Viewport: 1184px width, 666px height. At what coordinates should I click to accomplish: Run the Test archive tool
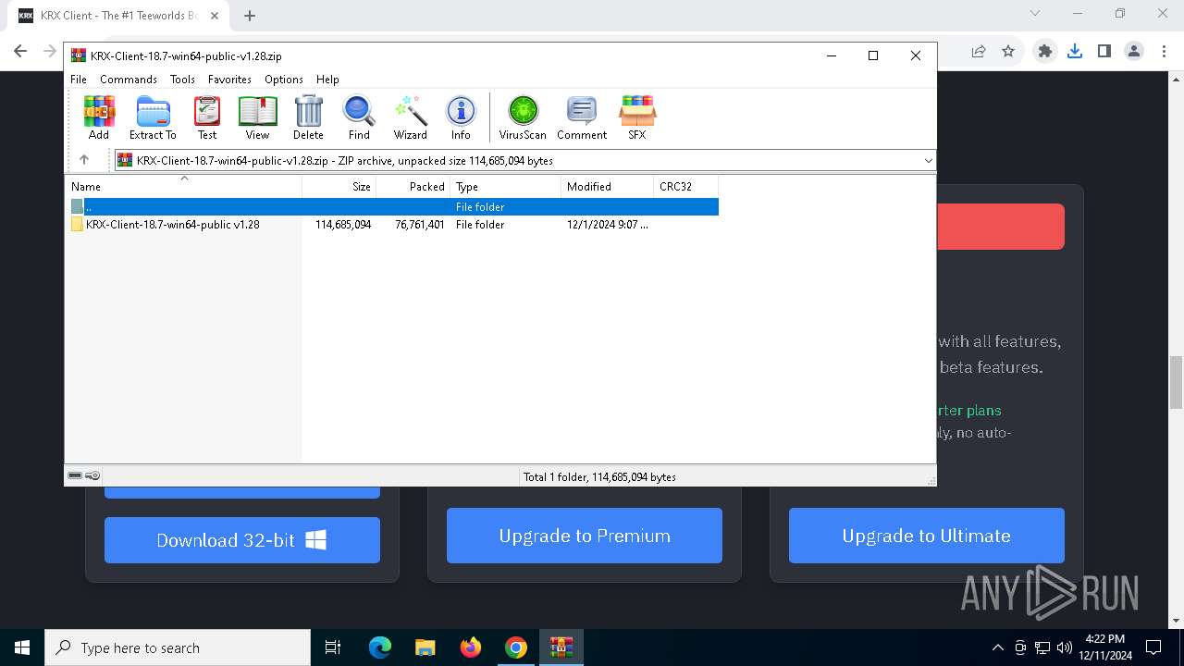click(x=207, y=117)
